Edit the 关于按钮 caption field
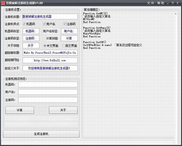The width and height of the screenshot is (182, 146). 31,46
